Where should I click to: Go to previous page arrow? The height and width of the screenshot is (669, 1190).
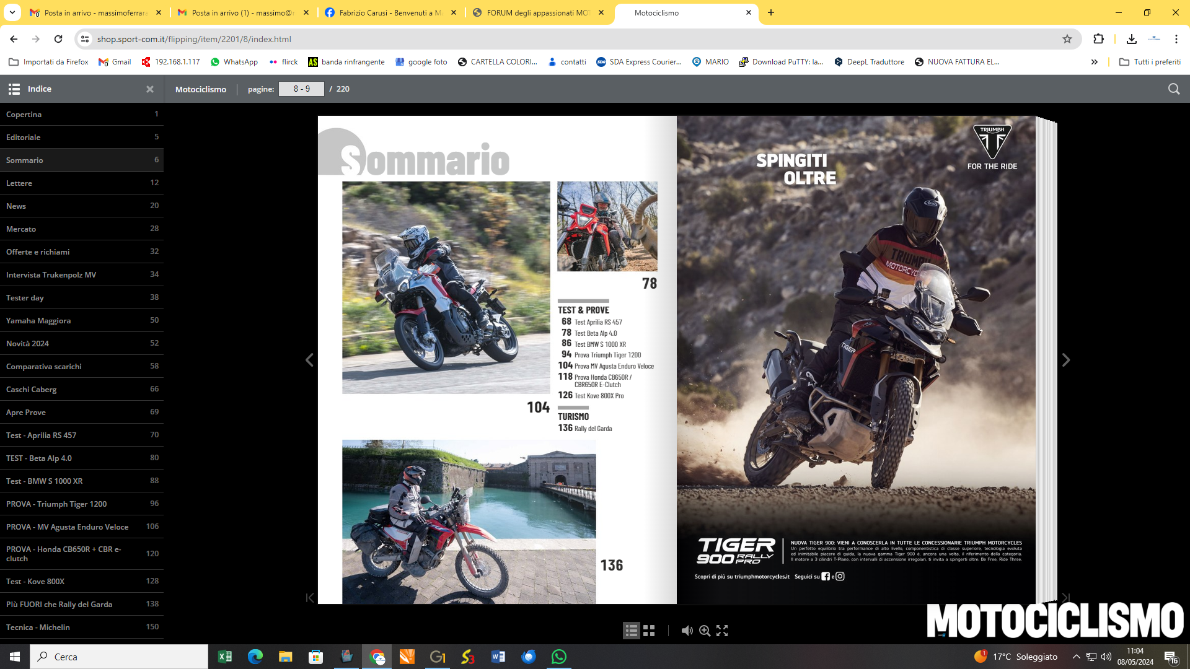click(309, 360)
